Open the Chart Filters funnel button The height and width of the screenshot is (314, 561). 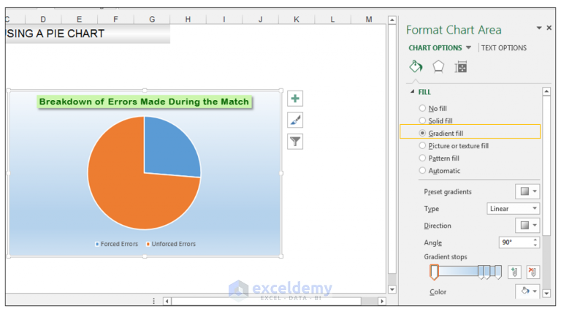295,142
